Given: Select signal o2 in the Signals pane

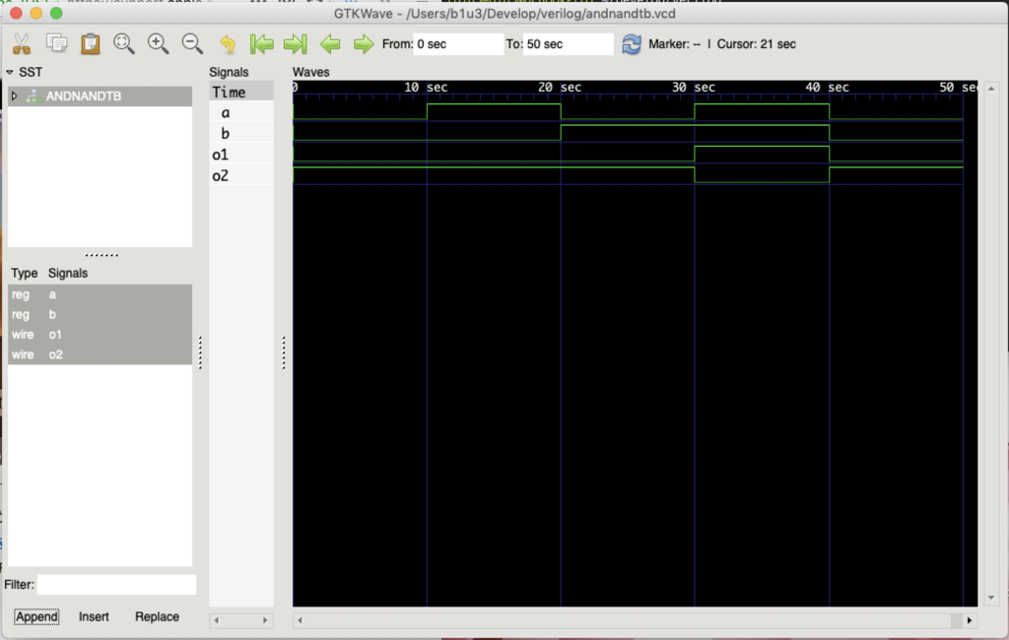Looking at the screenshot, I should (241, 175).
